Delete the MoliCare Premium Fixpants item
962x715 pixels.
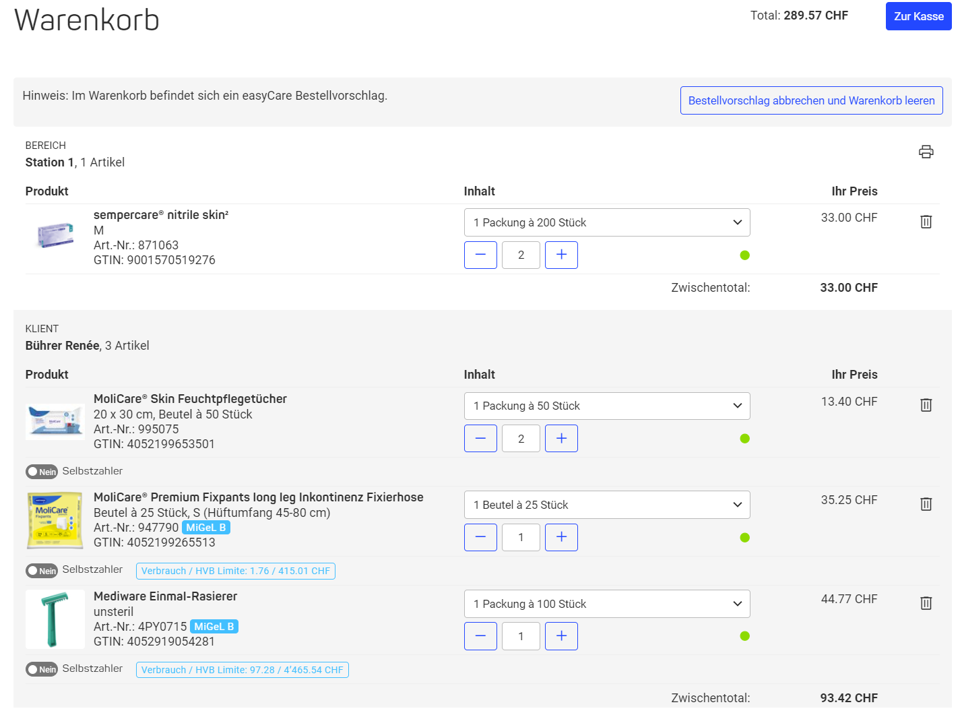(926, 504)
